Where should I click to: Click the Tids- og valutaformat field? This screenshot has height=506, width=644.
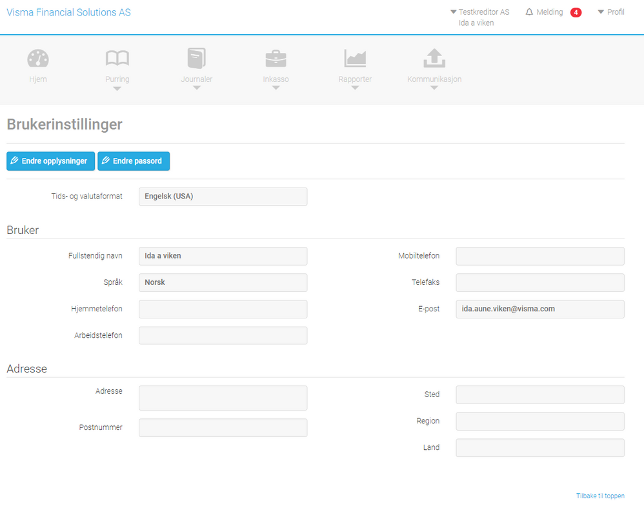(223, 197)
